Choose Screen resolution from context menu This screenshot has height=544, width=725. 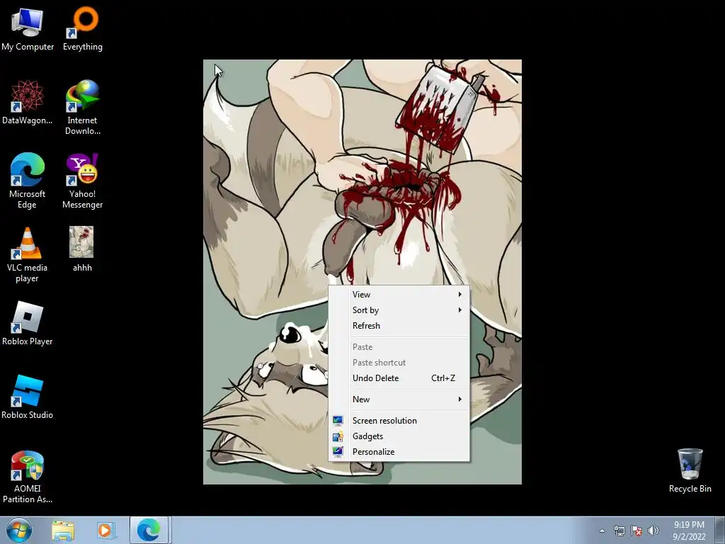399,421
